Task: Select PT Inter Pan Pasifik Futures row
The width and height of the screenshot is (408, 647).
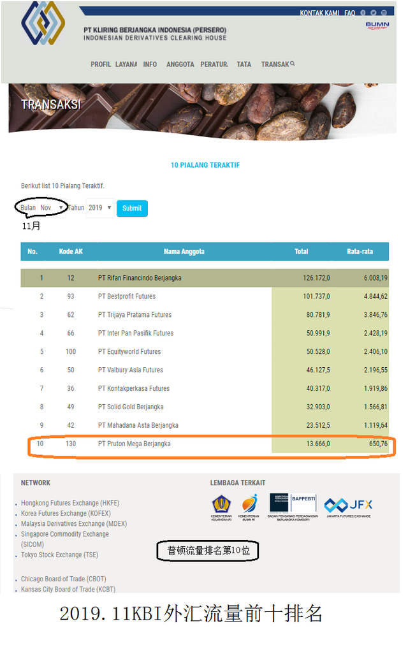Action: coord(205,333)
